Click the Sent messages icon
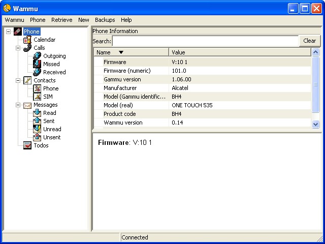Screen dimensions: 325x244 click(x=37, y=121)
